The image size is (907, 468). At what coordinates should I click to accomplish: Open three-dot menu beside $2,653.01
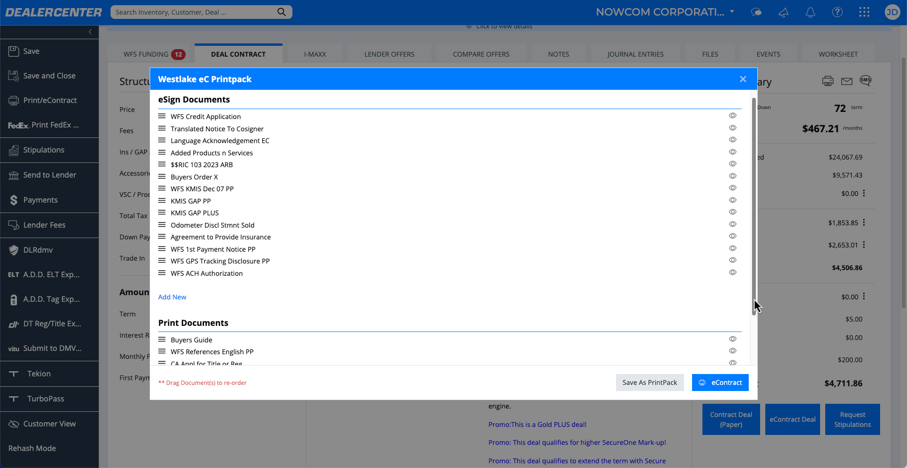coord(864,245)
